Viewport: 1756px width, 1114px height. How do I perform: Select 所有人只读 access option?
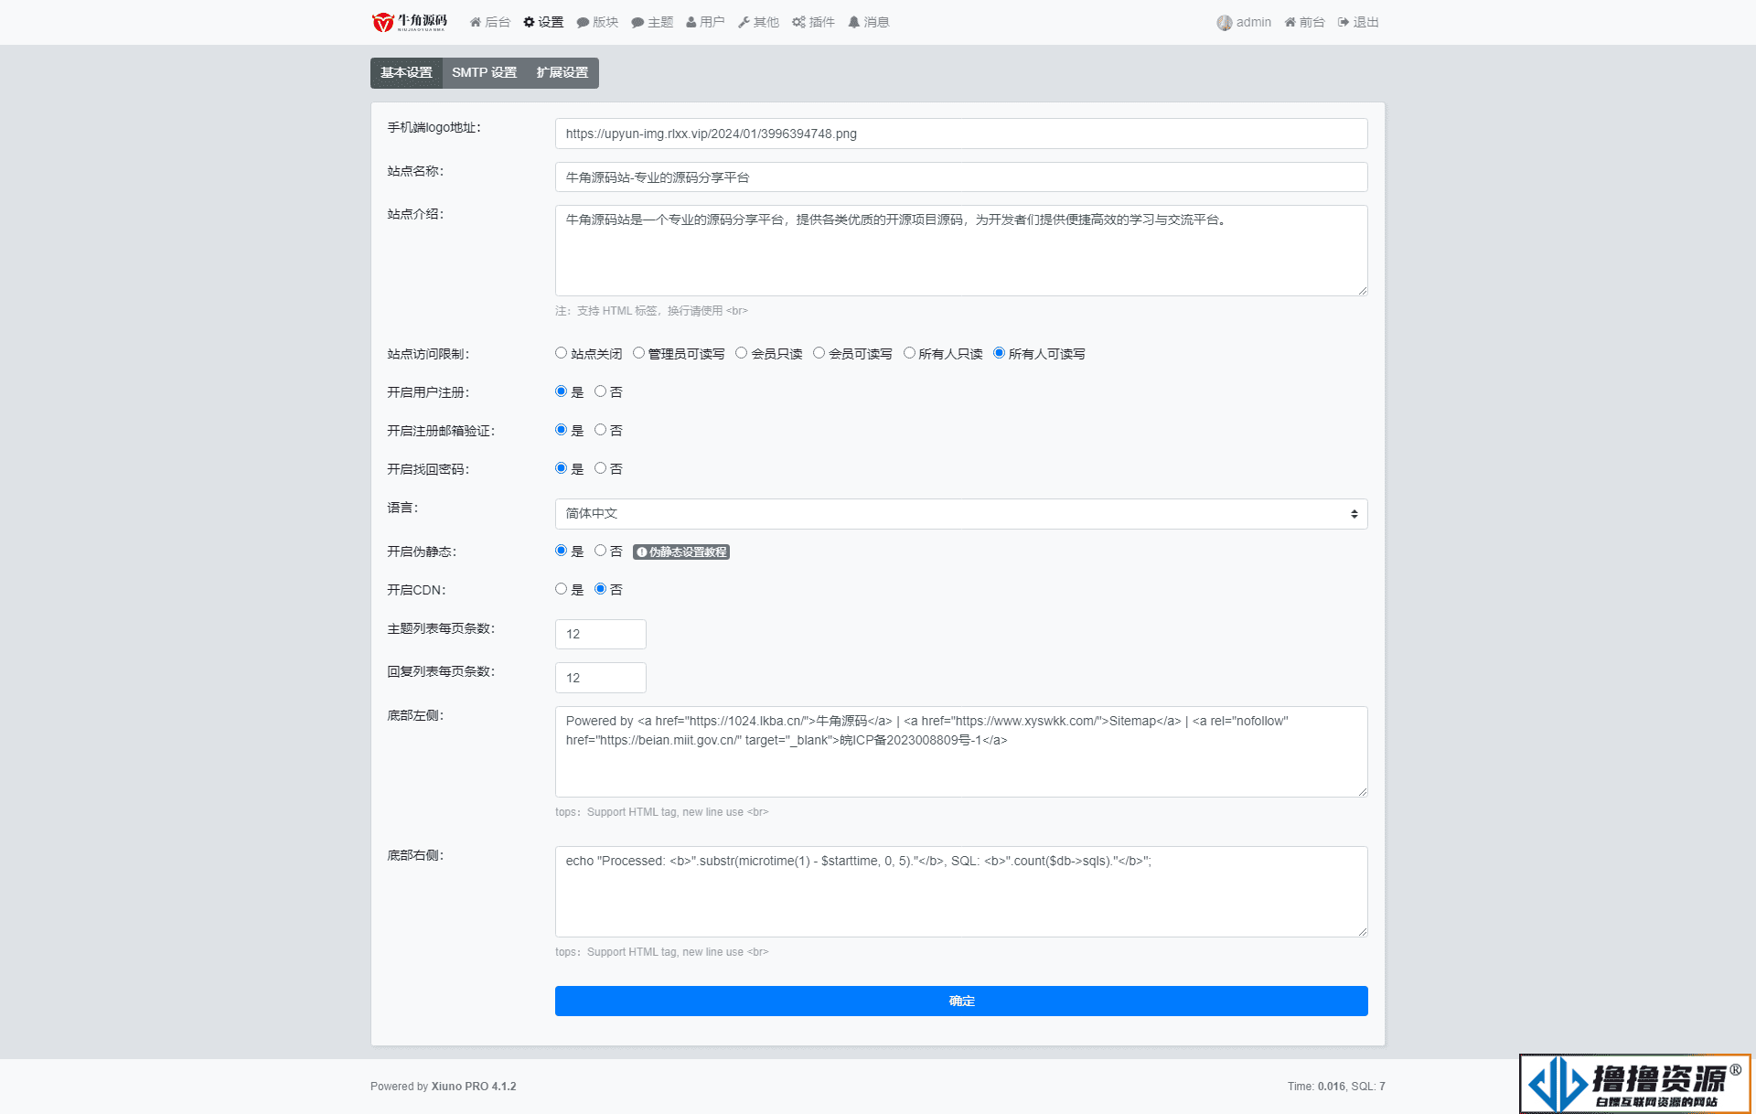coord(909,353)
